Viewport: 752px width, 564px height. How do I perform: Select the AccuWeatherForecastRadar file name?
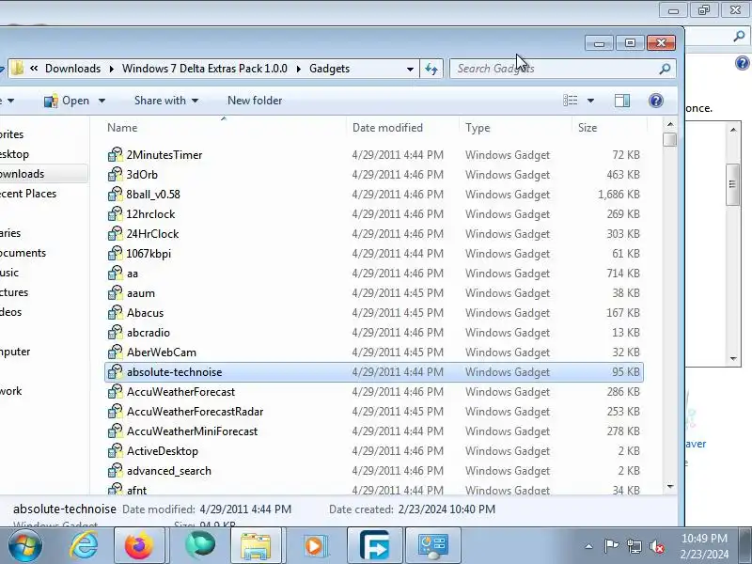[195, 412]
